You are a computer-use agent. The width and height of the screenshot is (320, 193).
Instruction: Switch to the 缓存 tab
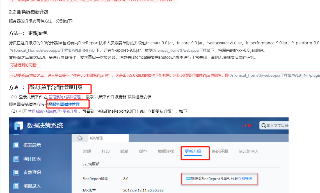(143, 151)
